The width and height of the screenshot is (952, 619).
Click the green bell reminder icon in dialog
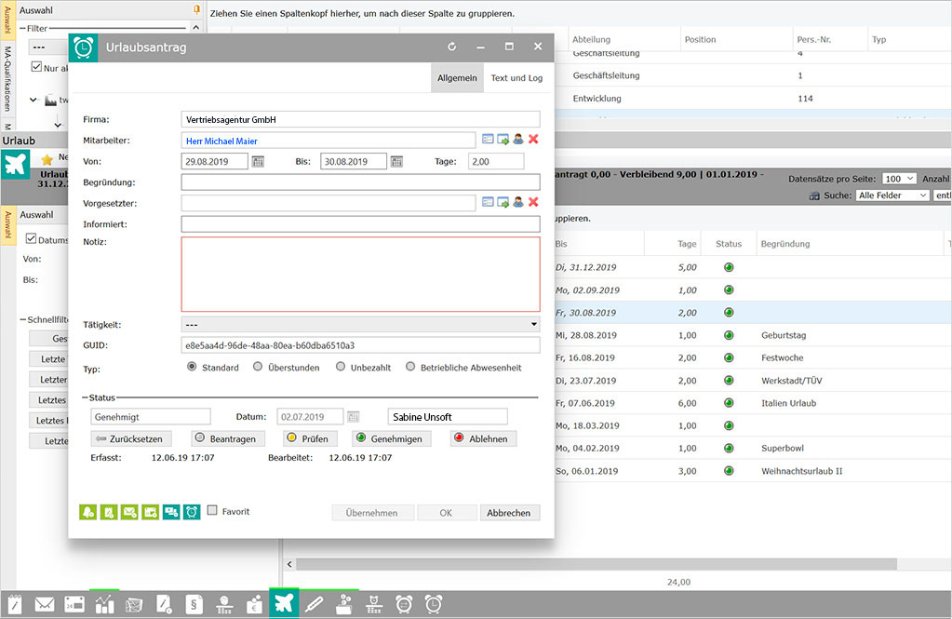point(88,512)
